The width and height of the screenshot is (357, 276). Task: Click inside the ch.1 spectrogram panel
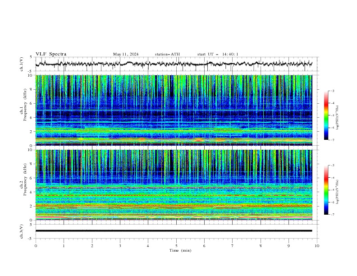174,110
